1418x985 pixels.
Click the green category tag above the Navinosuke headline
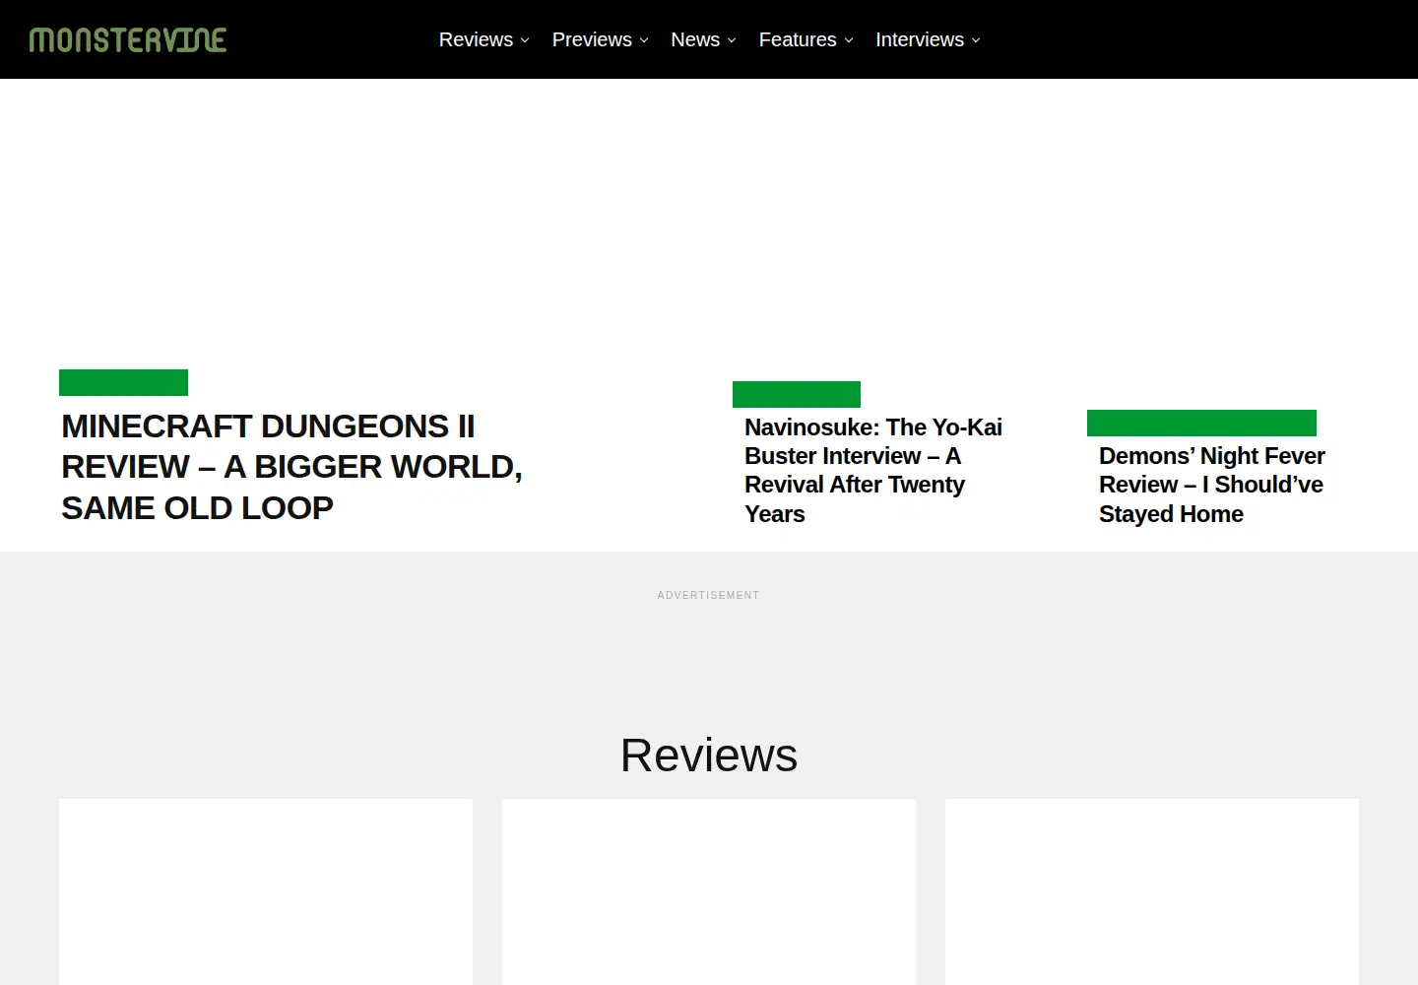tap(797, 394)
